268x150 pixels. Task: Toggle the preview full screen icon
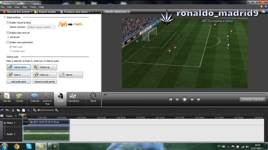[263, 12]
